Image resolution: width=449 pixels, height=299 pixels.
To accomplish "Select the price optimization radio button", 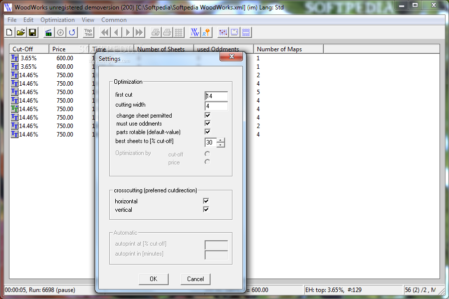I will pos(208,162).
